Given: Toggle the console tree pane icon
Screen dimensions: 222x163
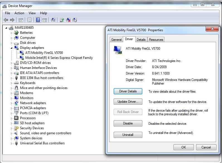Looking at the screenshot, I should pyautogui.click(x=21, y=20).
